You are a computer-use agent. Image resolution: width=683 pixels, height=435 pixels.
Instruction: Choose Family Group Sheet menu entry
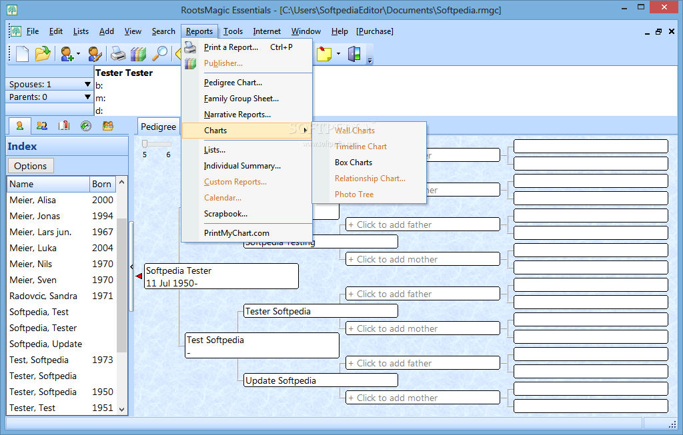[247, 99]
